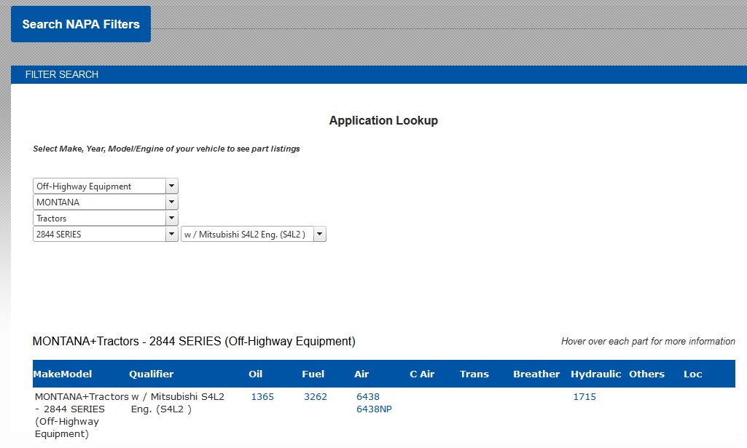
Task: Click the FILTER SEARCH header
Action: tap(62, 75)
